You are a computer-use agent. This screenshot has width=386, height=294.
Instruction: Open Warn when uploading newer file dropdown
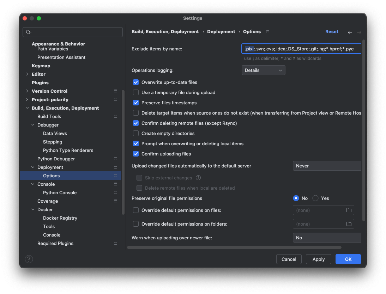[327, 238]
